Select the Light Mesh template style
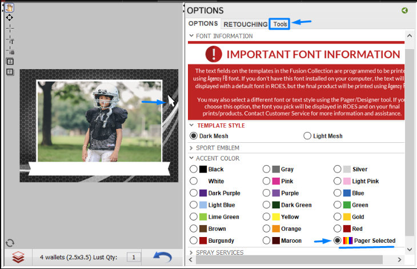The width and height of the screenshot is (417, 269). [307, 136]
